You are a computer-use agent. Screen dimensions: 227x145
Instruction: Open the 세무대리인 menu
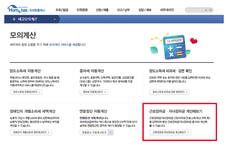167,10
